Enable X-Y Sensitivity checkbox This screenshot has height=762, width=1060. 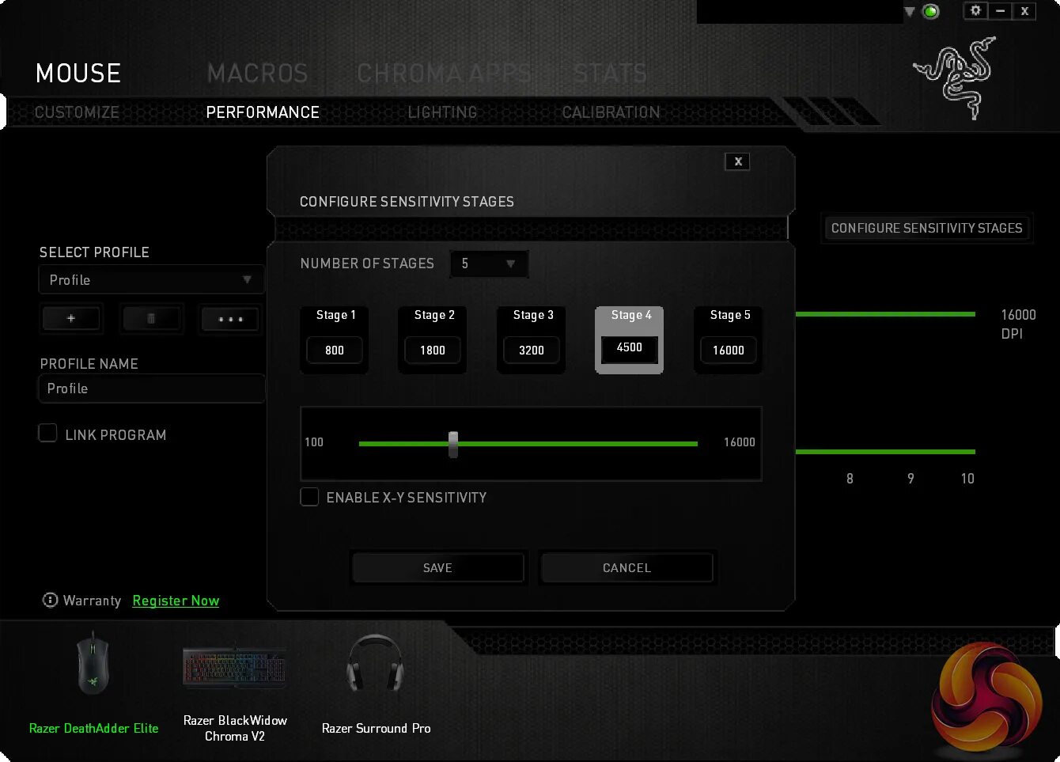pos(309,497)
